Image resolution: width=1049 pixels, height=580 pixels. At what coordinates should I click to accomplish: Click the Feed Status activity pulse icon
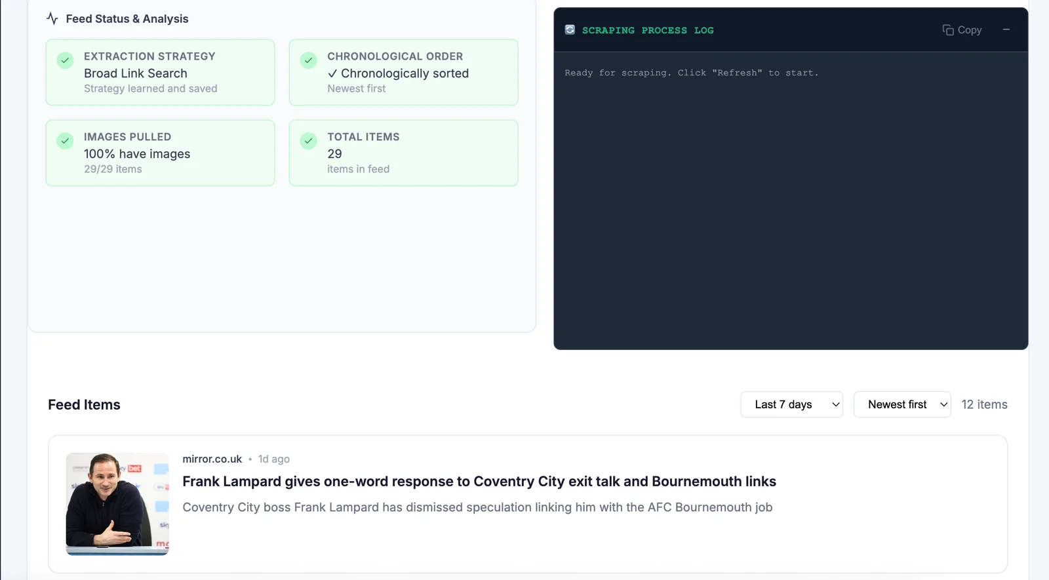coord(52,19)
